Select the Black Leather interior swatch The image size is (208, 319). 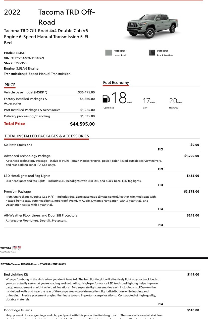(152, 53)
